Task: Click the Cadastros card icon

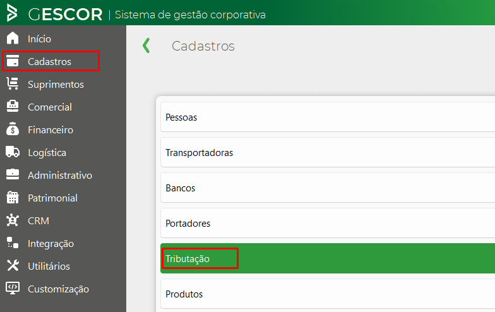Action: (13, 61)
